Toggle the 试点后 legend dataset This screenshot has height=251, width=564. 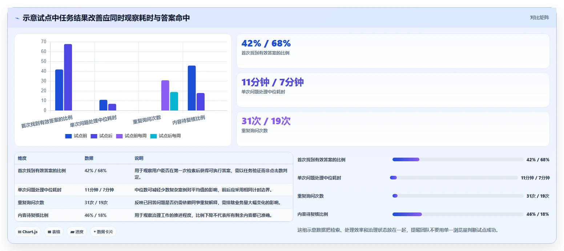tap(101, 136)
